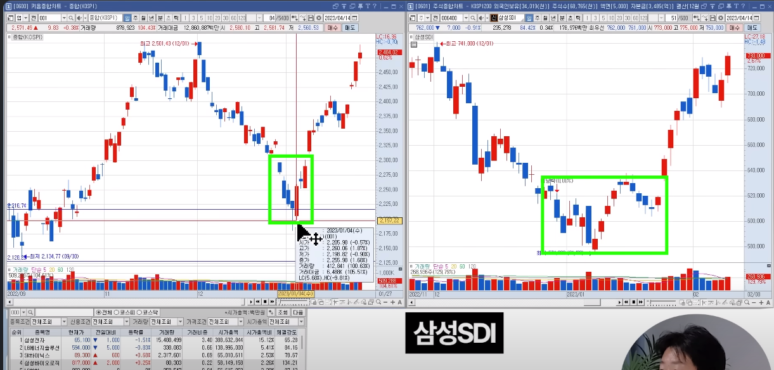Select the 코스피 radio button
The image size is (774, 370).
(116, 312)
